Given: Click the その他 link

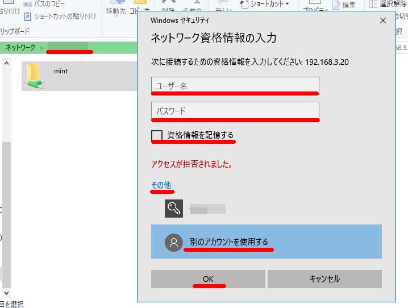Looking at the screenshot, I should click(x=161, y=185).
